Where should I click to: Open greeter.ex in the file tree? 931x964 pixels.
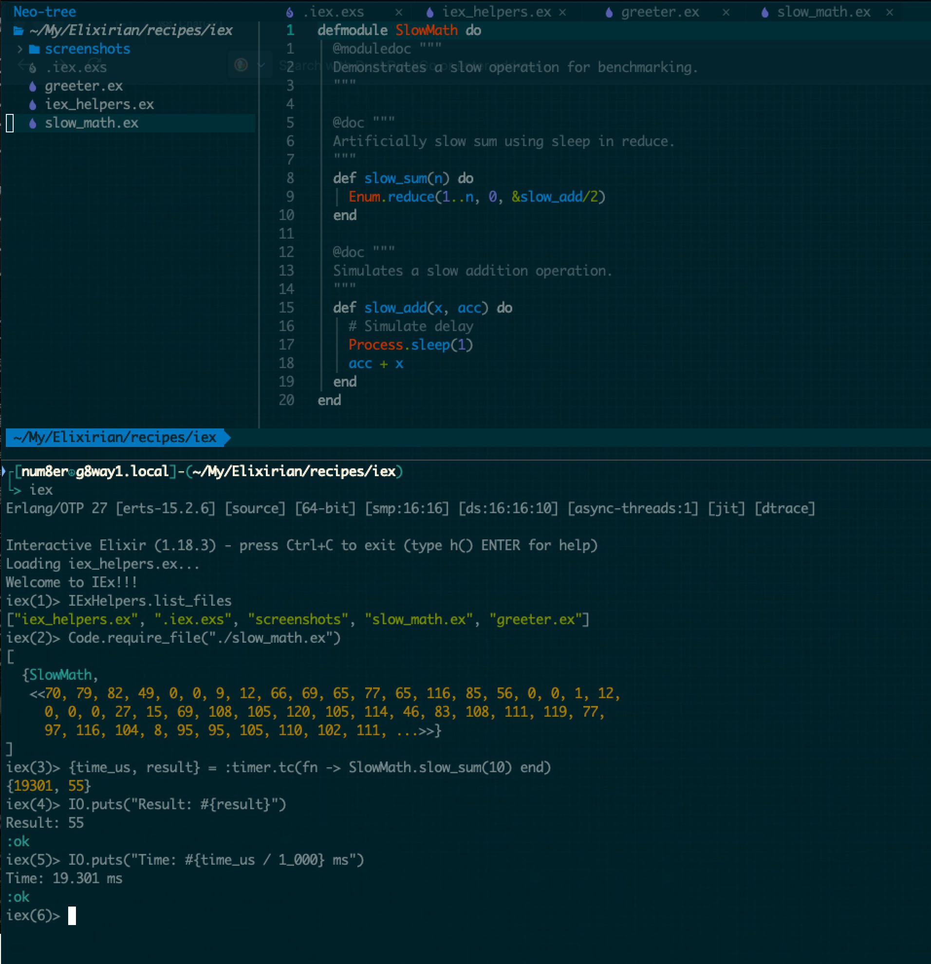tap(84, 86)
